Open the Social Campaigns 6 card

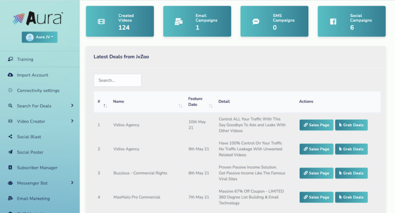click(352, 22)
